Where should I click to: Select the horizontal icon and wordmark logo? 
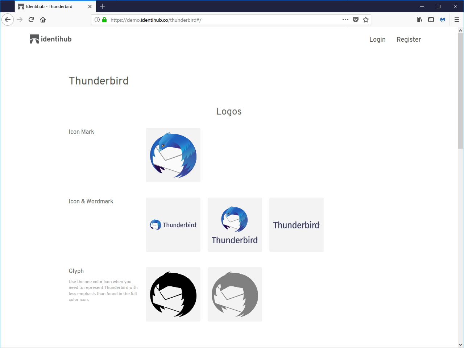click(173, 225)
